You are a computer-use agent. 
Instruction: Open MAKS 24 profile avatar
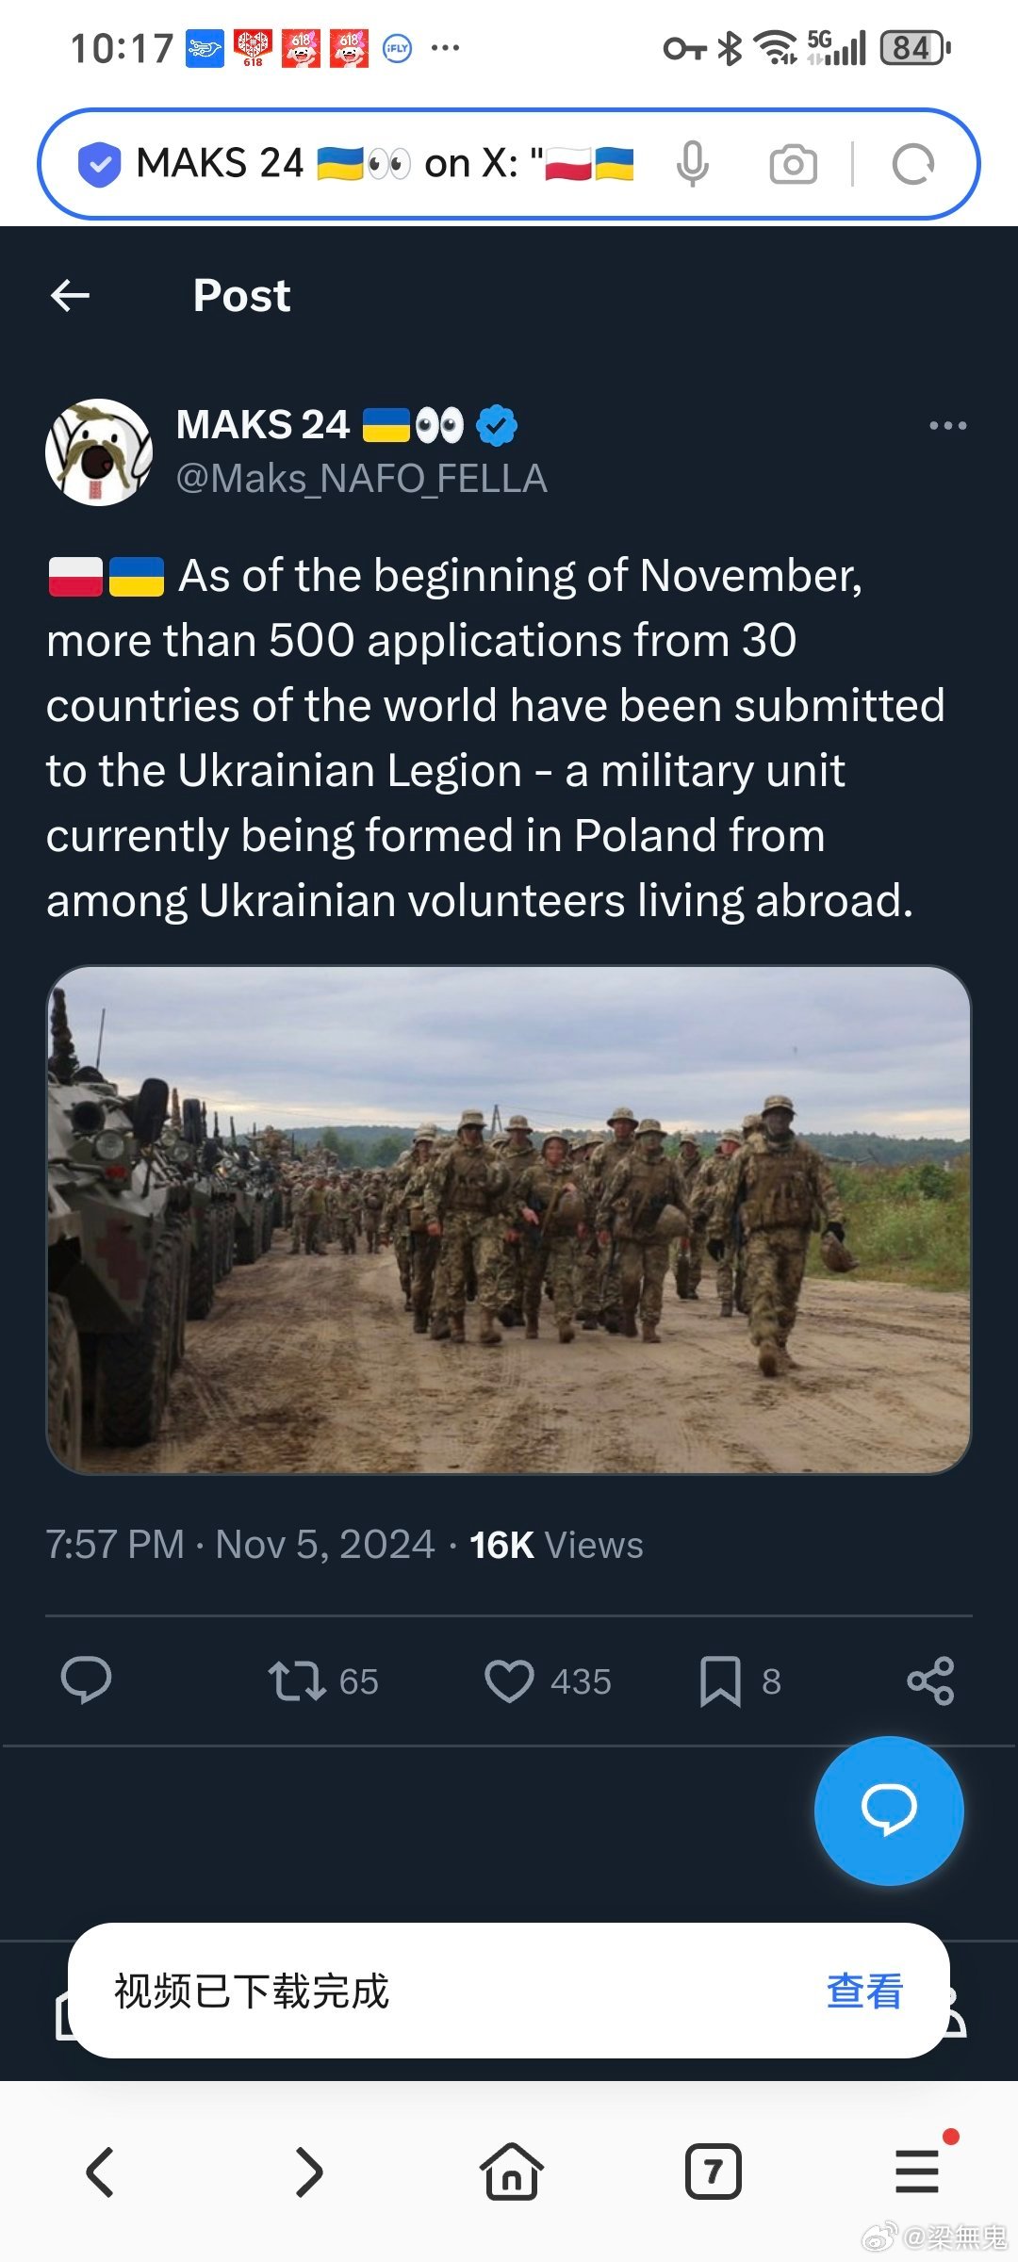pyautogui.click(x=99, y=452)
